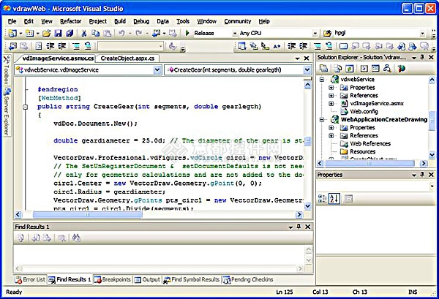Click the Alphabetical sort icon in Properties

pos(334,199)
